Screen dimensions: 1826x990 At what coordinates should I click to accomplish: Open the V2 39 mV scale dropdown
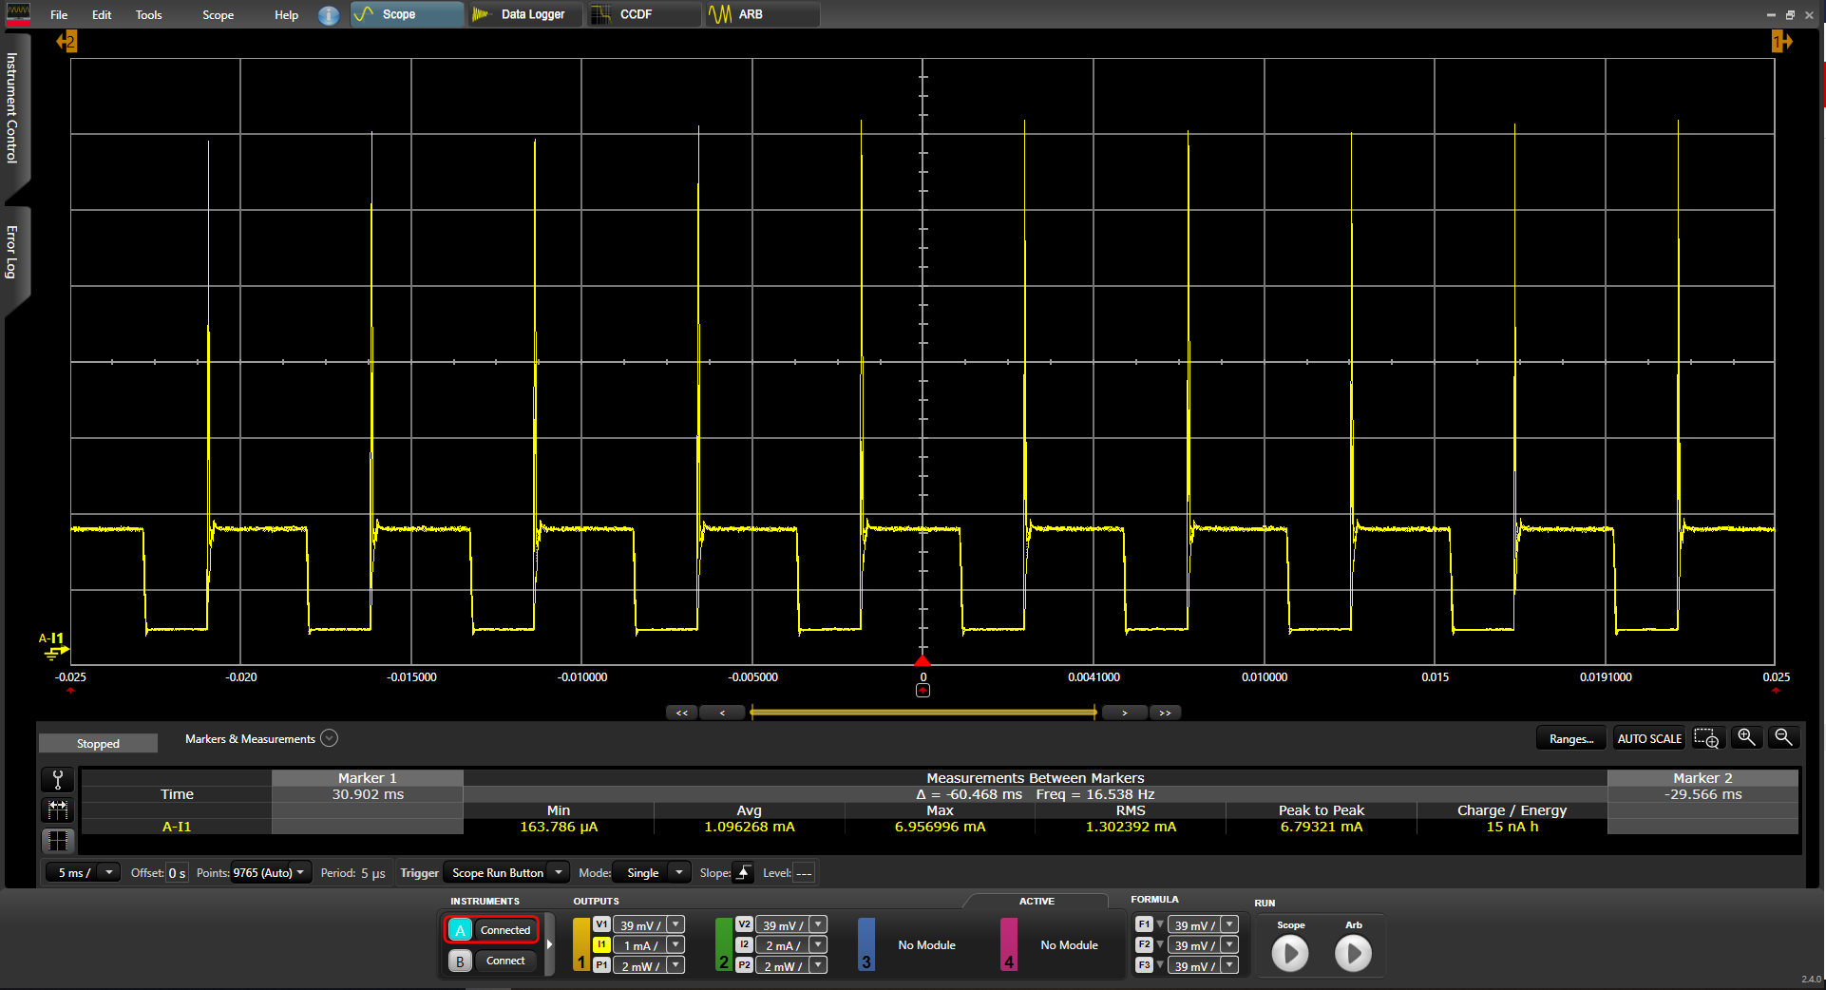(818, 924)
